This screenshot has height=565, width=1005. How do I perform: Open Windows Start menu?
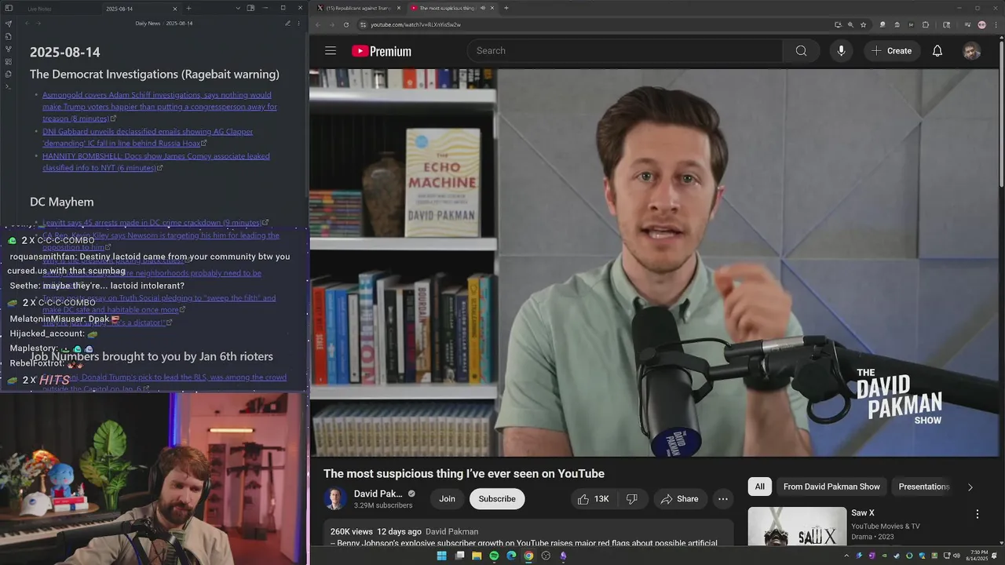pos(441,556)
